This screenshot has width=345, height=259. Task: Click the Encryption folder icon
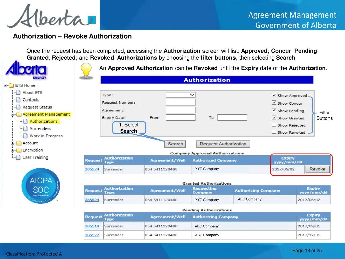(x=19, y=150)
